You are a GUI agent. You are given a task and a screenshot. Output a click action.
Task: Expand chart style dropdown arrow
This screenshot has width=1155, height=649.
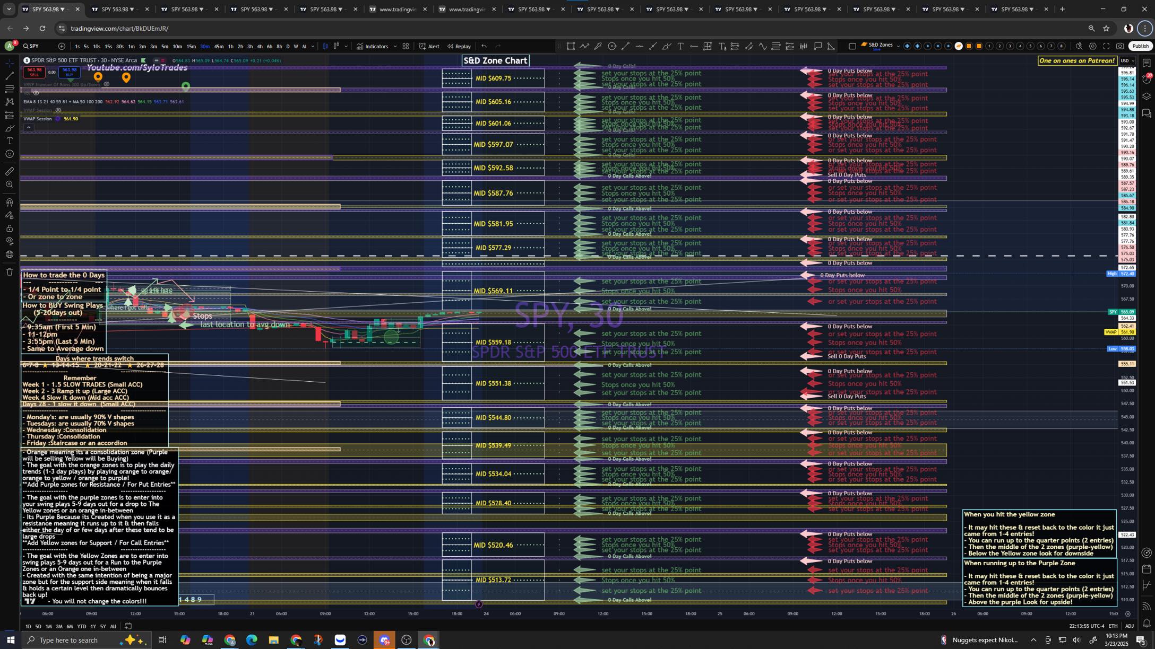click(346, 47)
